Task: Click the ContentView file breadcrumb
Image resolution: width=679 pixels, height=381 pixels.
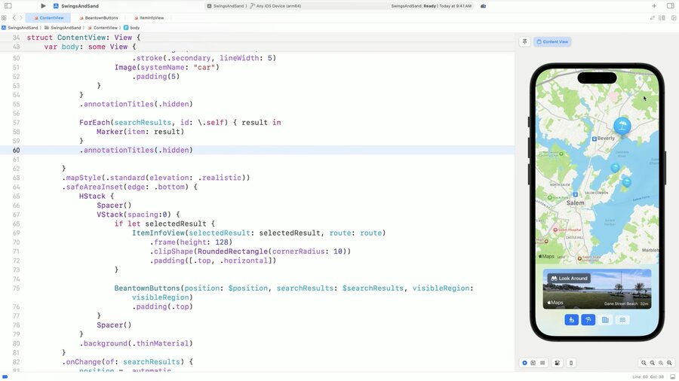Action: (102, 28)
